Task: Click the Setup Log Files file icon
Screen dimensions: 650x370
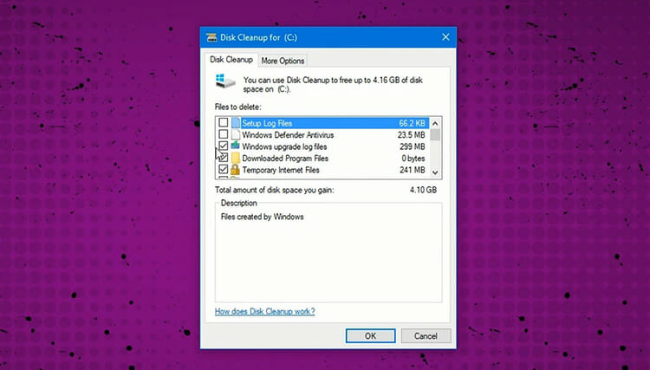Action: click(x=236, y=123)
